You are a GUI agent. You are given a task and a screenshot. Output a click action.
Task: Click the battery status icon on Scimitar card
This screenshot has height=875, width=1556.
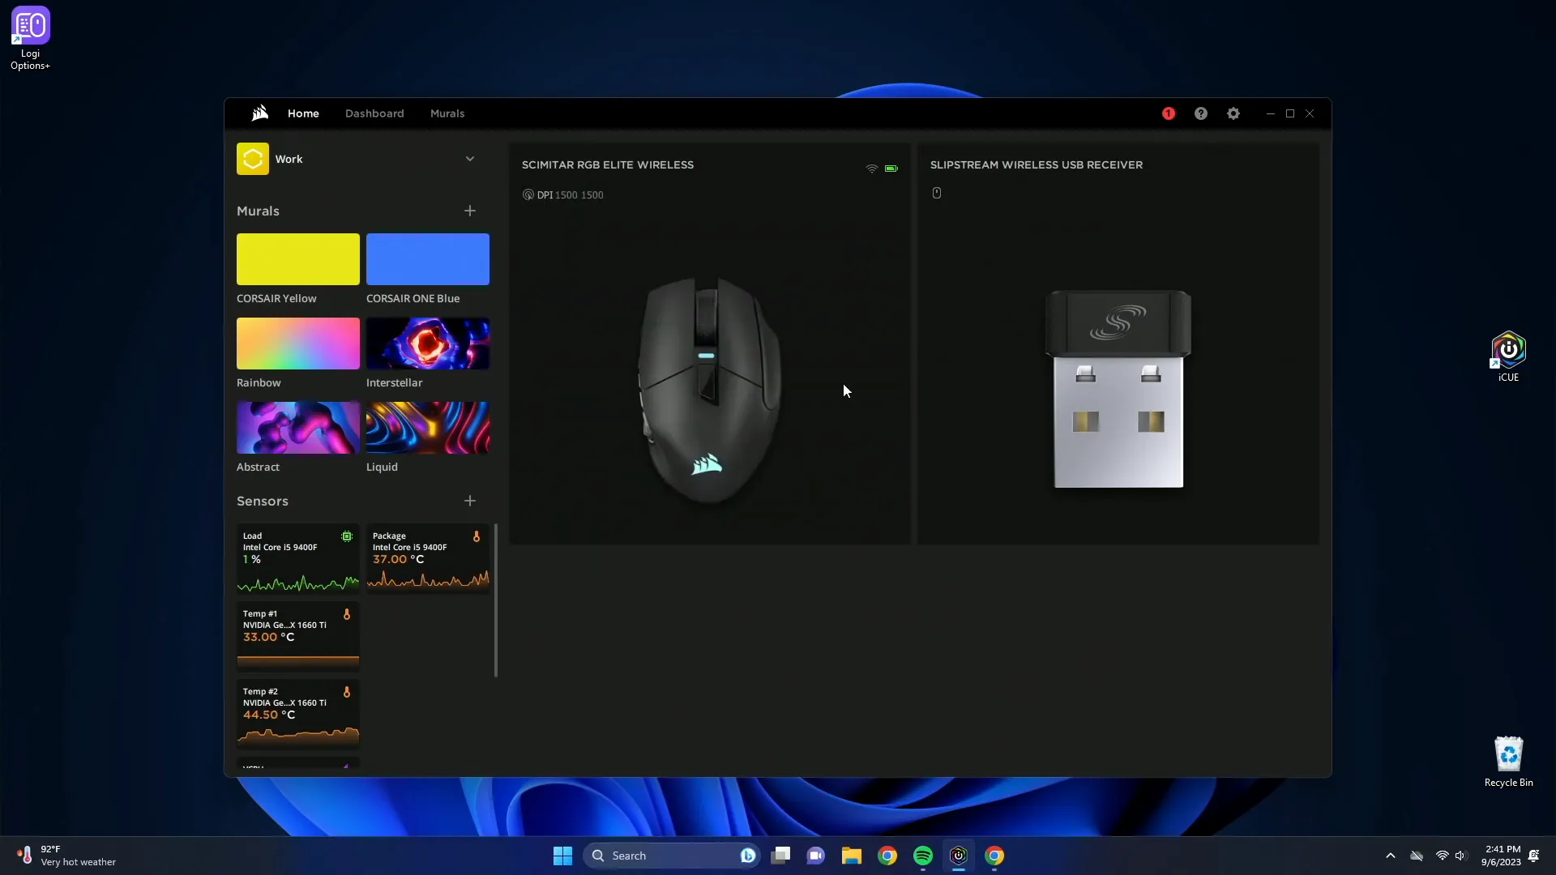[891, 169]
